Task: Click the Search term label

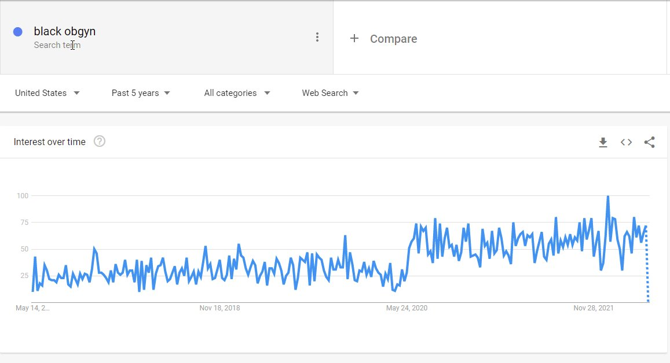Action: click(x=57, y=45)
